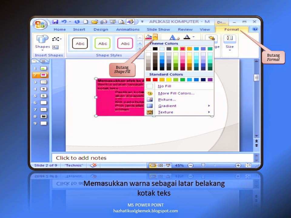Redo the last action

pos(77,22)
